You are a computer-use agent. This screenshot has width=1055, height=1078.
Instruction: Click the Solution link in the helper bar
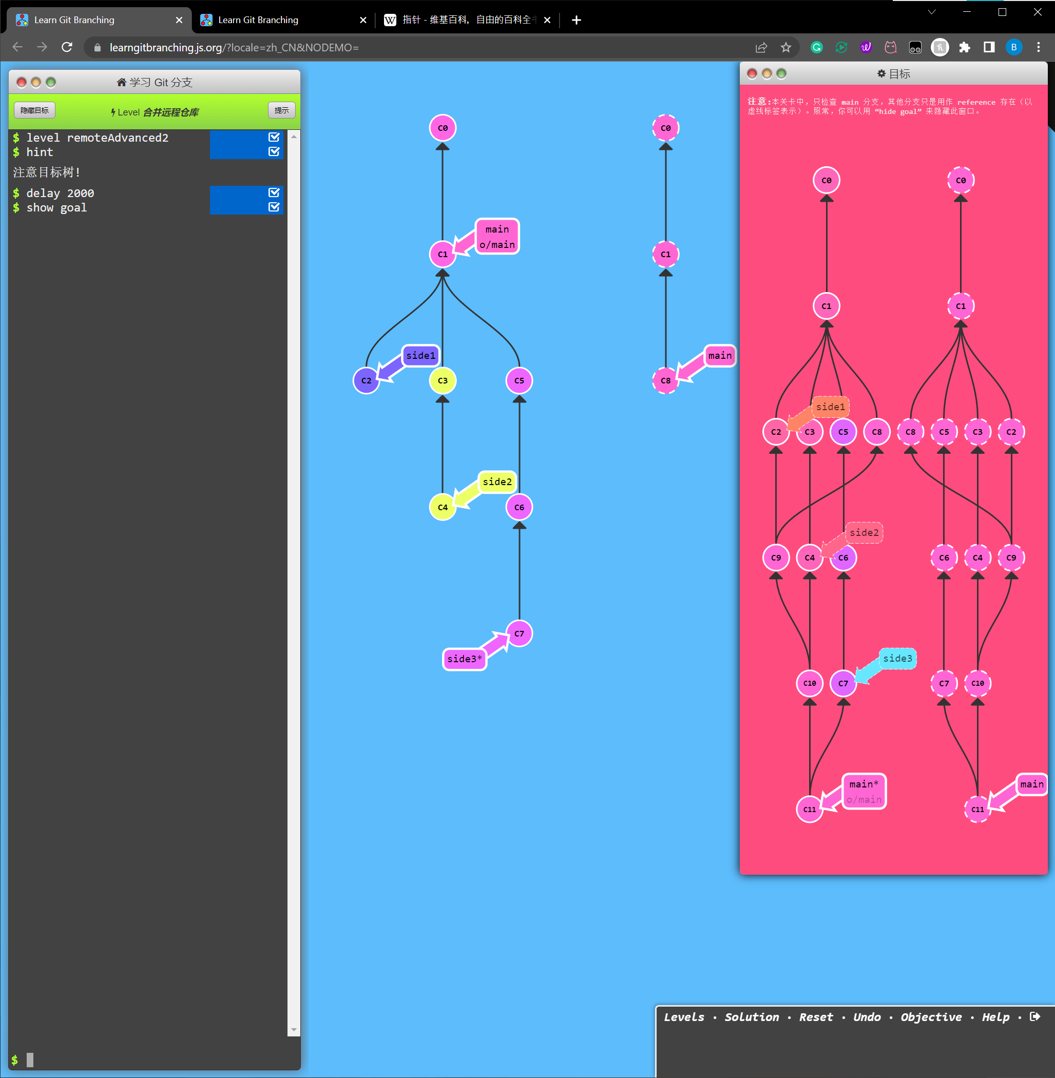(752, 1017)
